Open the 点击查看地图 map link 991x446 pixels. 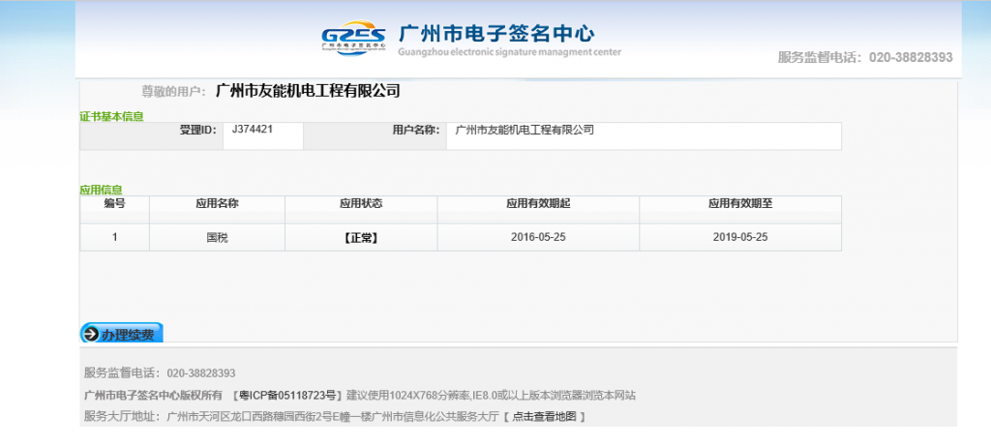pos(544,416)
